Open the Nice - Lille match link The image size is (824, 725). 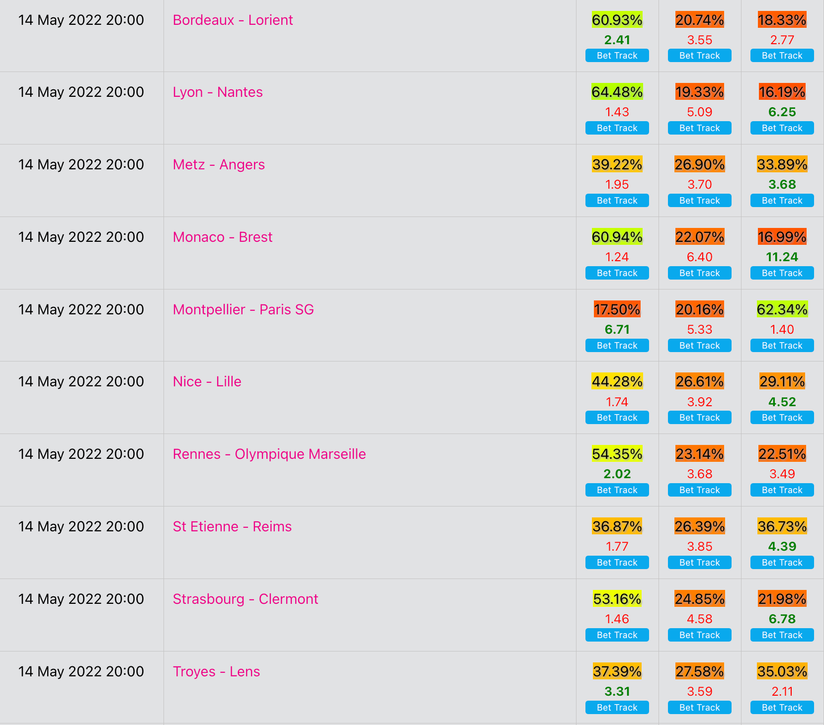207,381
